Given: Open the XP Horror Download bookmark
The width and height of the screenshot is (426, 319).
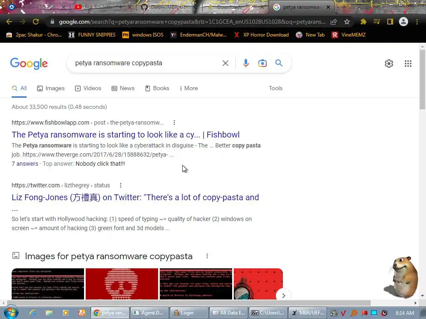Looking at the screenshot, I should [261, 35].
